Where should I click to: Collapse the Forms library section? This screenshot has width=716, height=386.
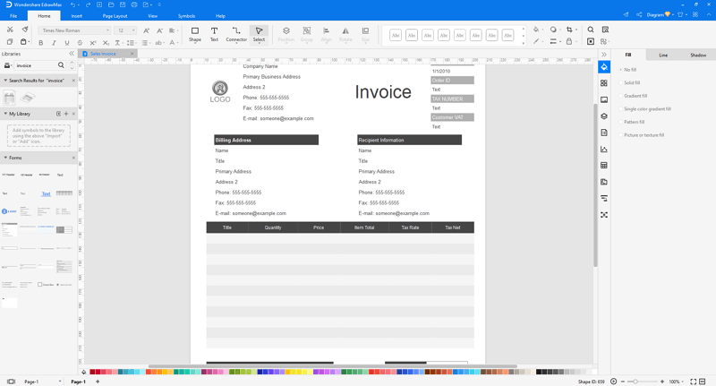point(5,158)
